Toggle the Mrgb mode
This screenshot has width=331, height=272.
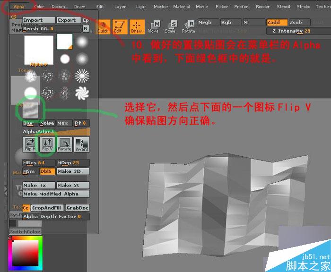[x=208, y=22]
